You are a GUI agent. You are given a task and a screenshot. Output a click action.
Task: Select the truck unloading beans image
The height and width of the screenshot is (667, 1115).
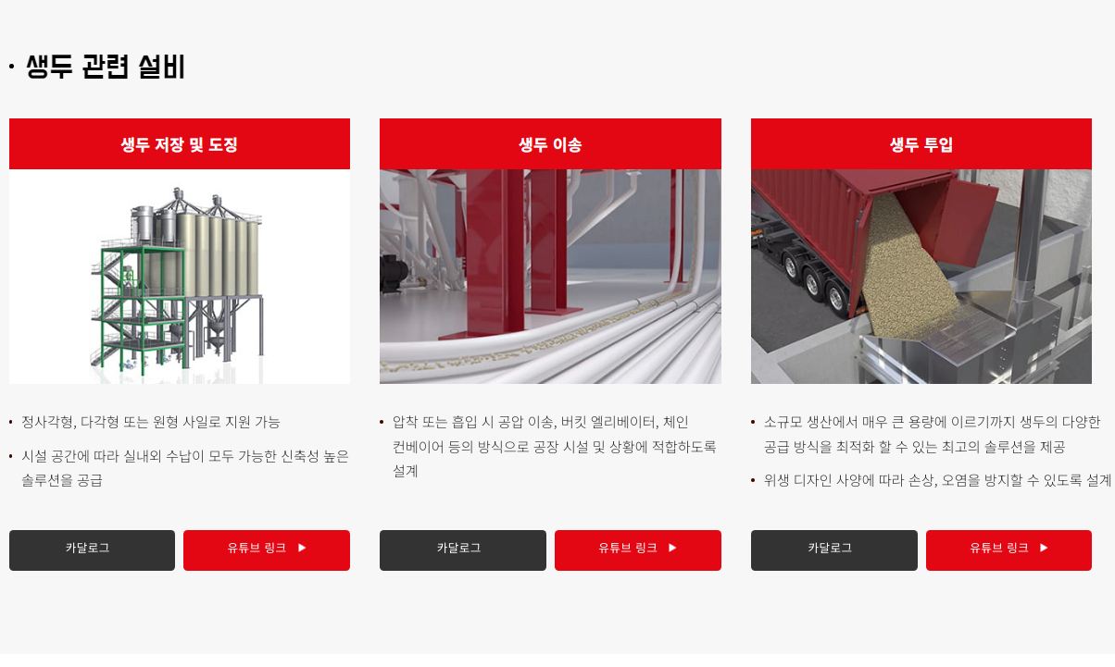click(x=921, y=277)
